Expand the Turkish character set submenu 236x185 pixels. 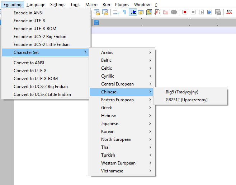tap(122, 155)
